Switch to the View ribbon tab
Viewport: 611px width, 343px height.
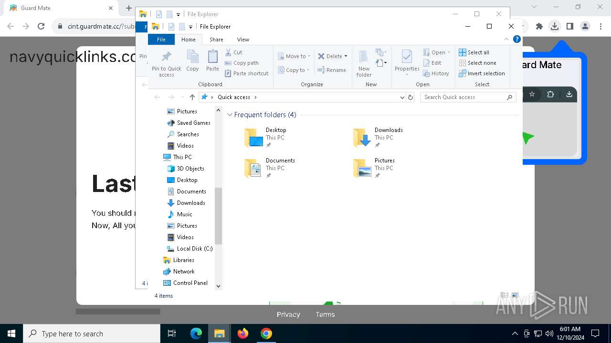click(x=243, y=40)
